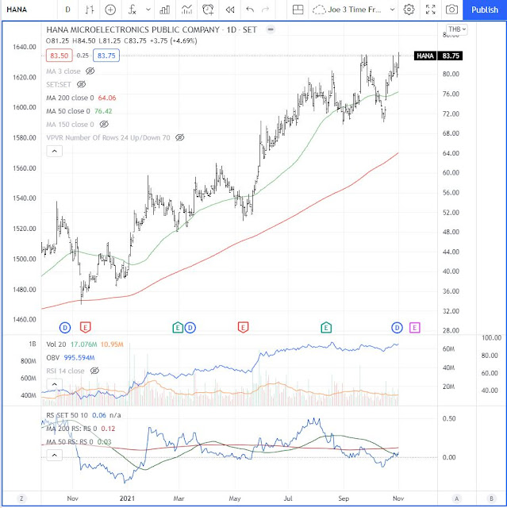507x508 pixels.
Task: Open the financials bar chart icon
Action: click(165, 10)
